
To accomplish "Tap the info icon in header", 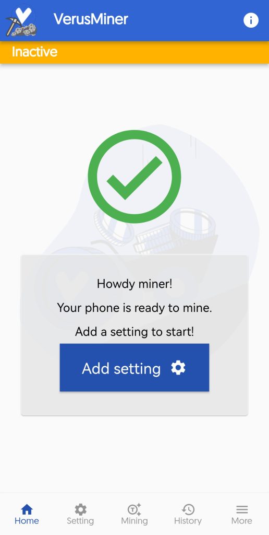I will pos(251,20).
